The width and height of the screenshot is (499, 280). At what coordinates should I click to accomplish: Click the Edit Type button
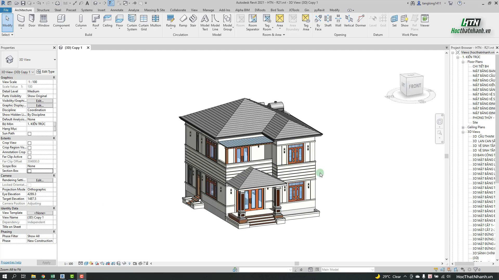(x=46, y=72)
